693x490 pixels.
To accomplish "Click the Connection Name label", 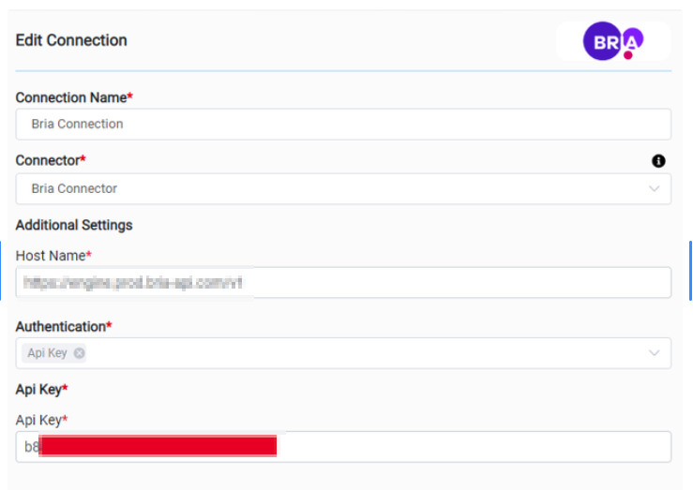I will coord(71,97).
